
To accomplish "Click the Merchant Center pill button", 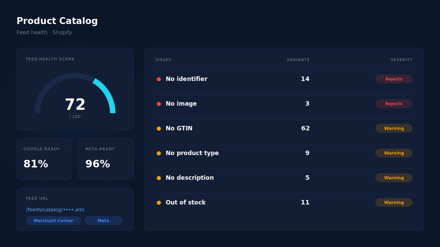I will (54, 221).
